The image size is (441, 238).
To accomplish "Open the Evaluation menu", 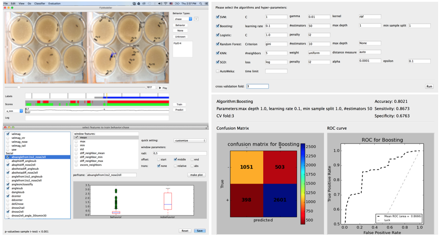I will [x=54, y=3].
